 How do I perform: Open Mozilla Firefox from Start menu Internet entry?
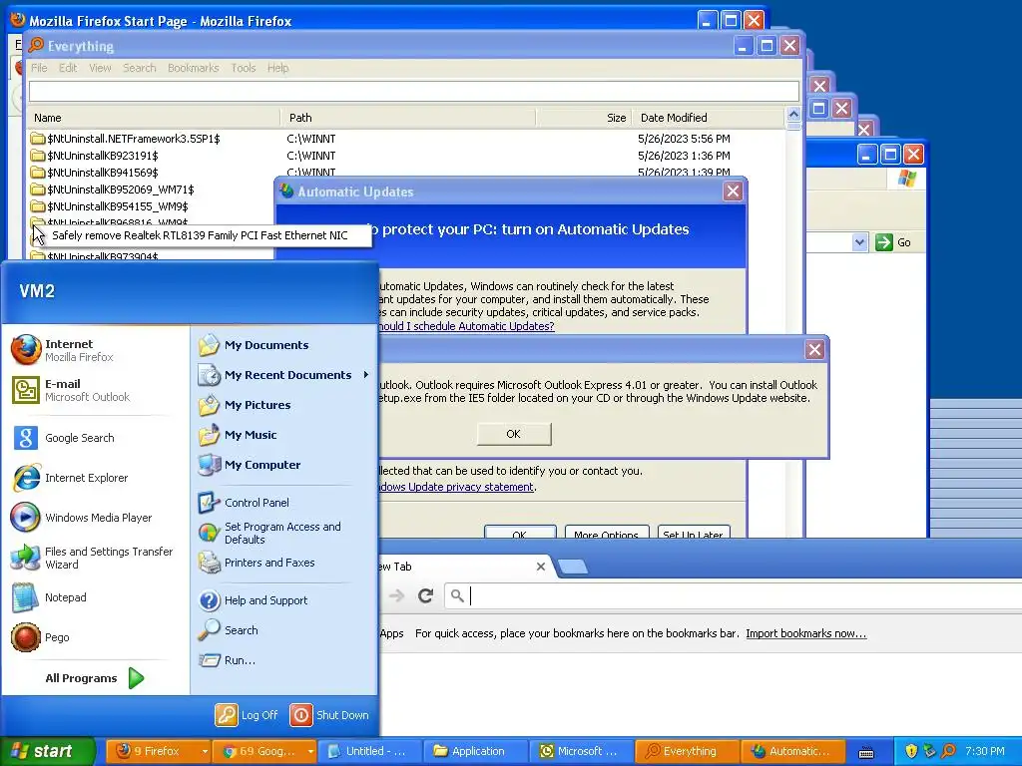[x=63, y=350]
